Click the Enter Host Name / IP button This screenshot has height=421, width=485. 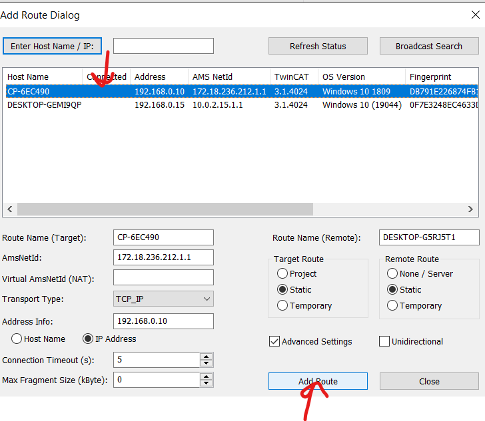[x=52, y=46]
